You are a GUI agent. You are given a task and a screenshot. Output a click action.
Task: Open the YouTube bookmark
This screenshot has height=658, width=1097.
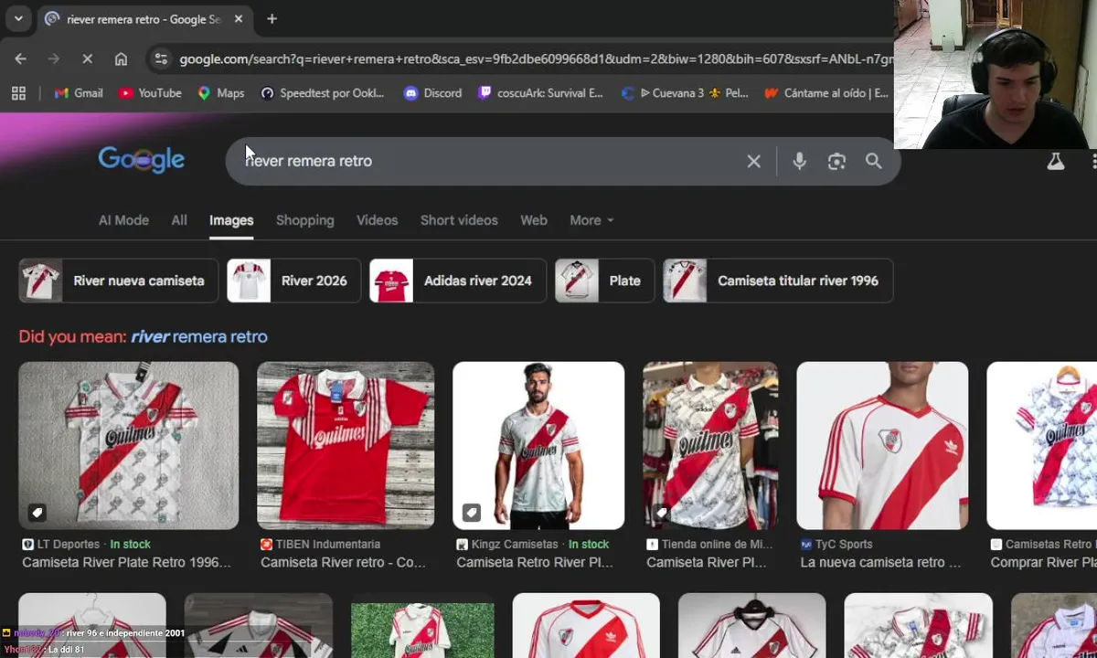point(150,93)
